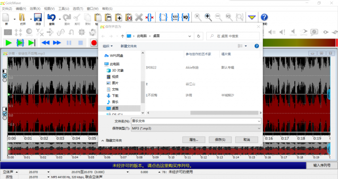Click the Paste clipboard icon
Screen dimensions: 338x179
(98, 17)
